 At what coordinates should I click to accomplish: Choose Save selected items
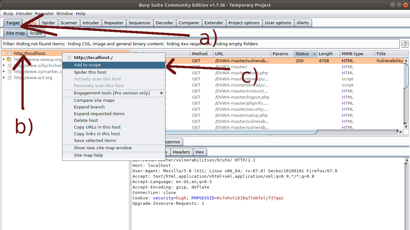[114, 141]
